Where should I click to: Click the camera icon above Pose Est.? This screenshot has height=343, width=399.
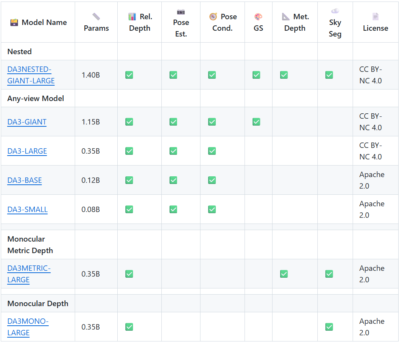[181, 12]
